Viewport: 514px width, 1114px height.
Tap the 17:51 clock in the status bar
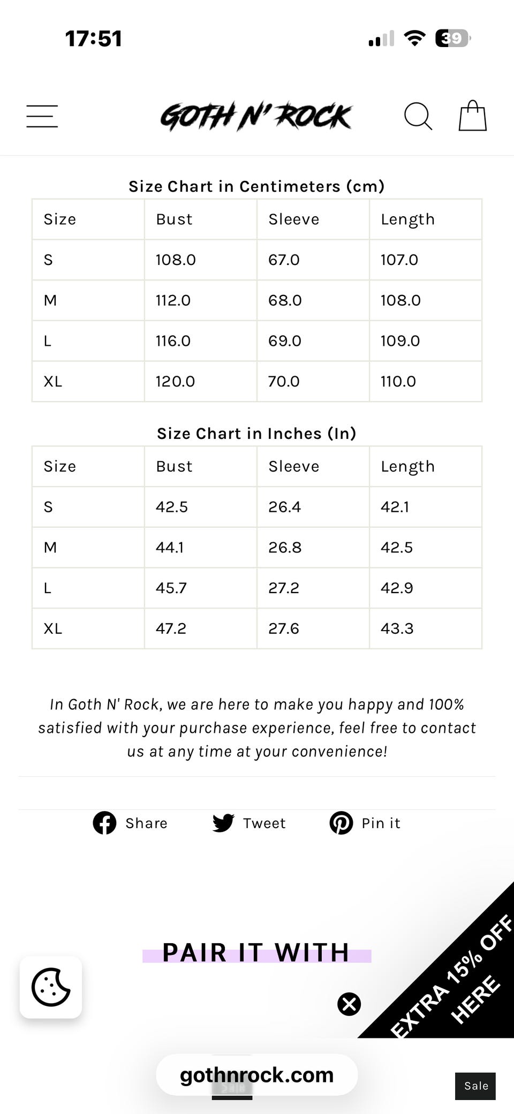point(94,39)
